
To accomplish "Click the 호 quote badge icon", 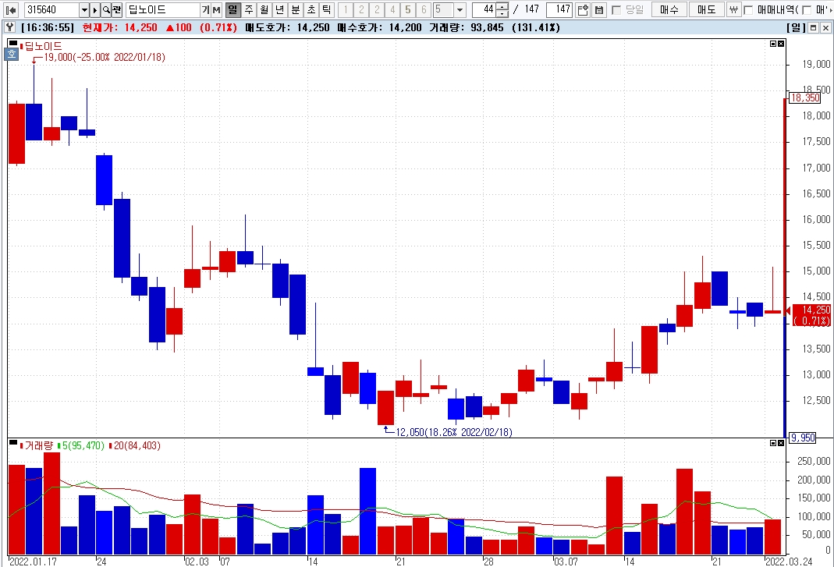I will [x=11, y=54].
